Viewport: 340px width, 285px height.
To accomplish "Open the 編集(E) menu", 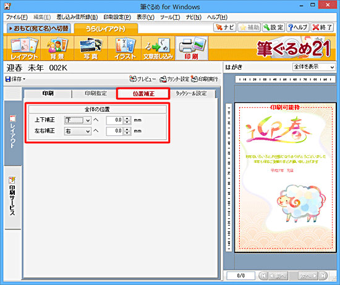I will [x=42, y=17].
